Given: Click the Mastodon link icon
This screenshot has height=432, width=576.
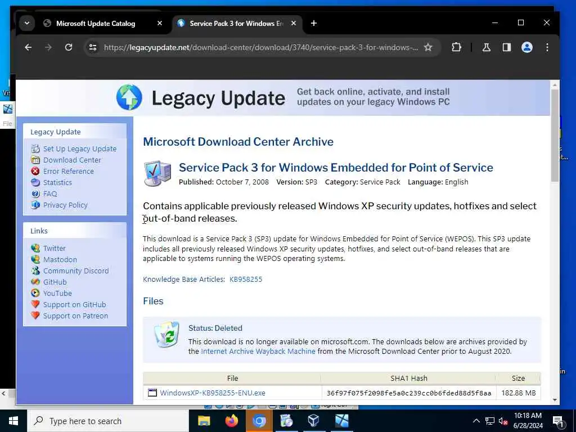Looking at the screenshot, I should pyautogui.click(x=35, y=259).
